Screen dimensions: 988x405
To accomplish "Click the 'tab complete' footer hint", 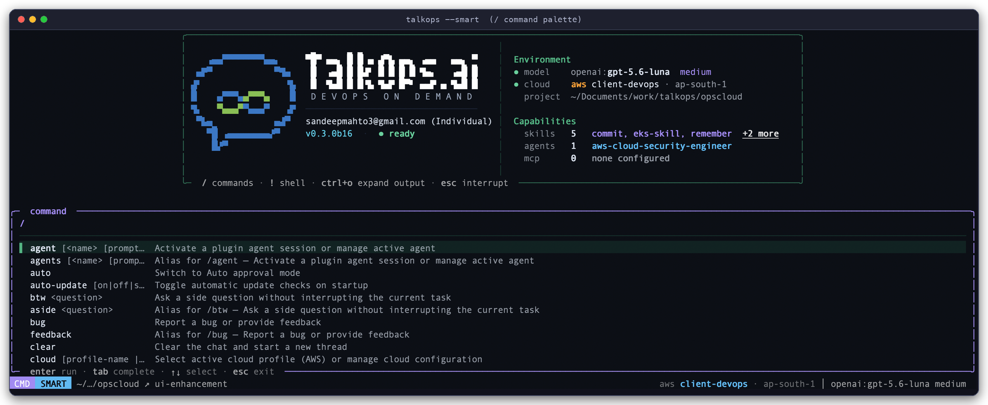I will [x=123, y=372].
